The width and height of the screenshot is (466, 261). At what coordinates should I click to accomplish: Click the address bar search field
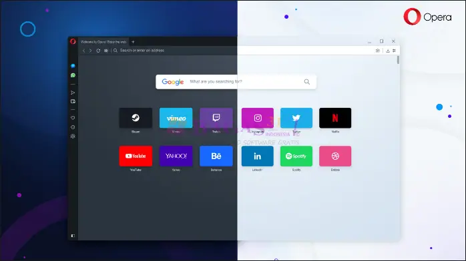[x=242, y=51]
